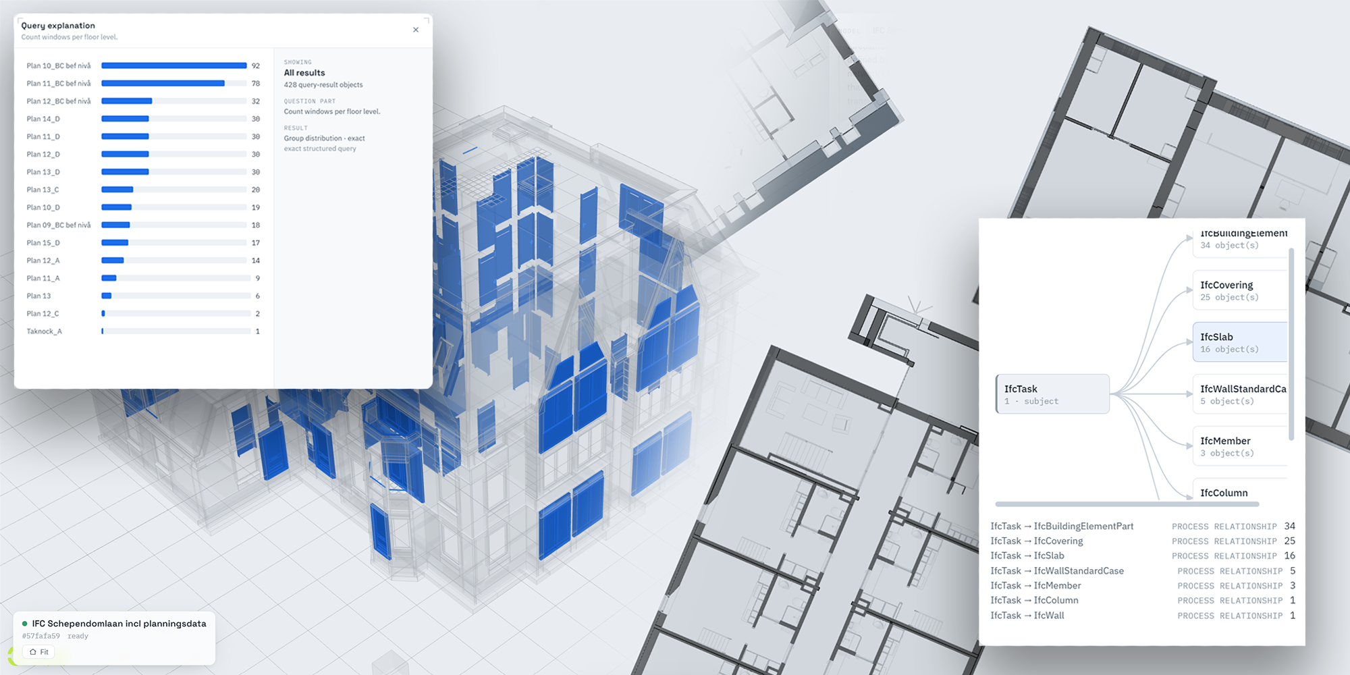The height and width of the screenshot is (675, 1350).
Task: Click the count 9 on the Plan 11_A row
Action: 258,278
